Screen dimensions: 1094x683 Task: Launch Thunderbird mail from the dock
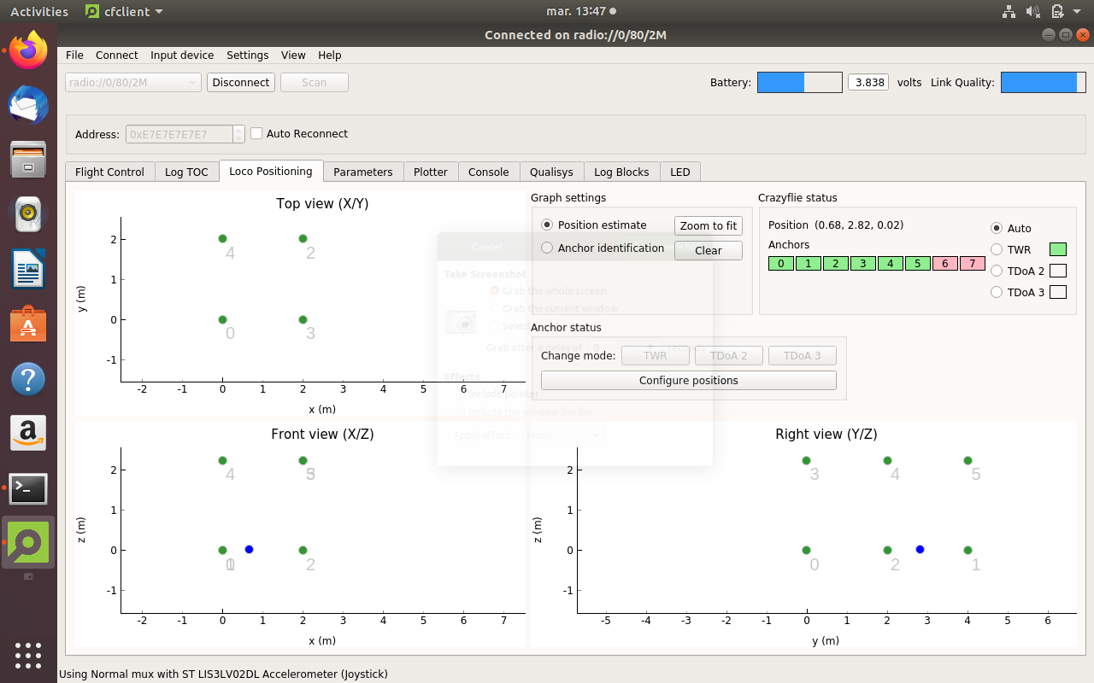click(x=28, y=105)
